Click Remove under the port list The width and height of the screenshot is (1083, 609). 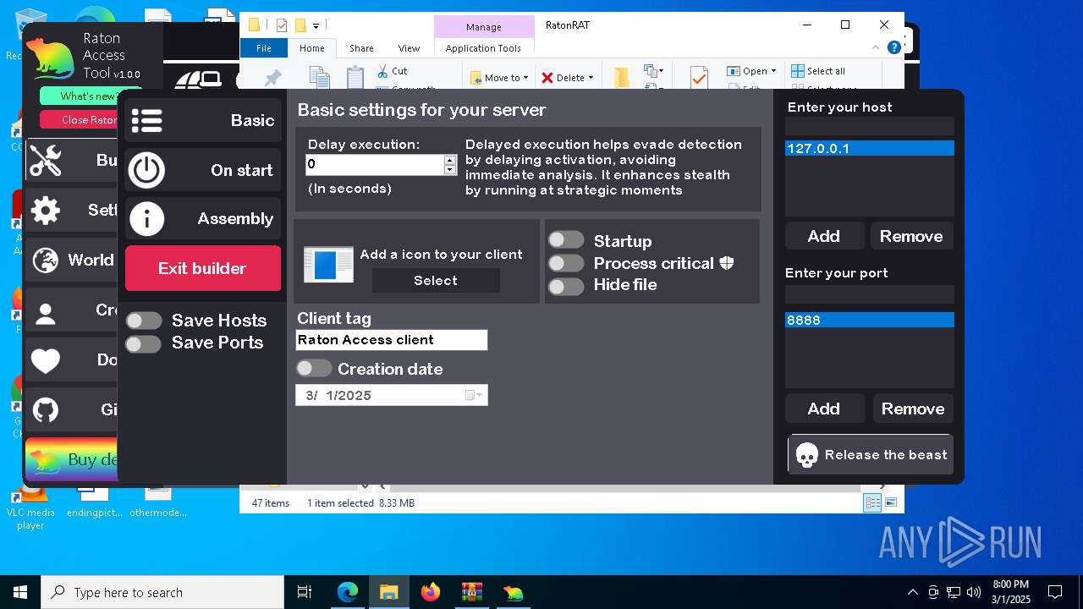(x=913, y=409)
